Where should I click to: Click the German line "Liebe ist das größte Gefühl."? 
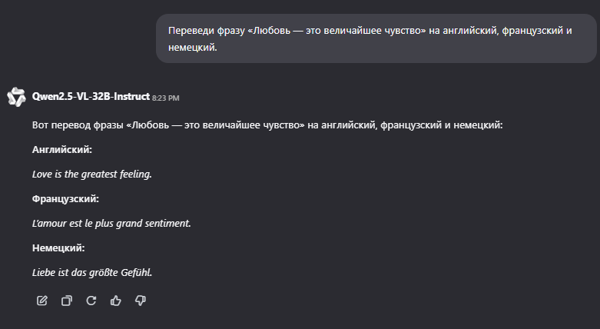click(x=92, y=272)
